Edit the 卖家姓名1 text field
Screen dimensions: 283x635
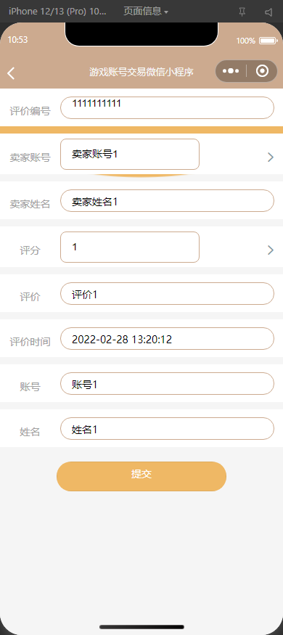tap(167, 200)
